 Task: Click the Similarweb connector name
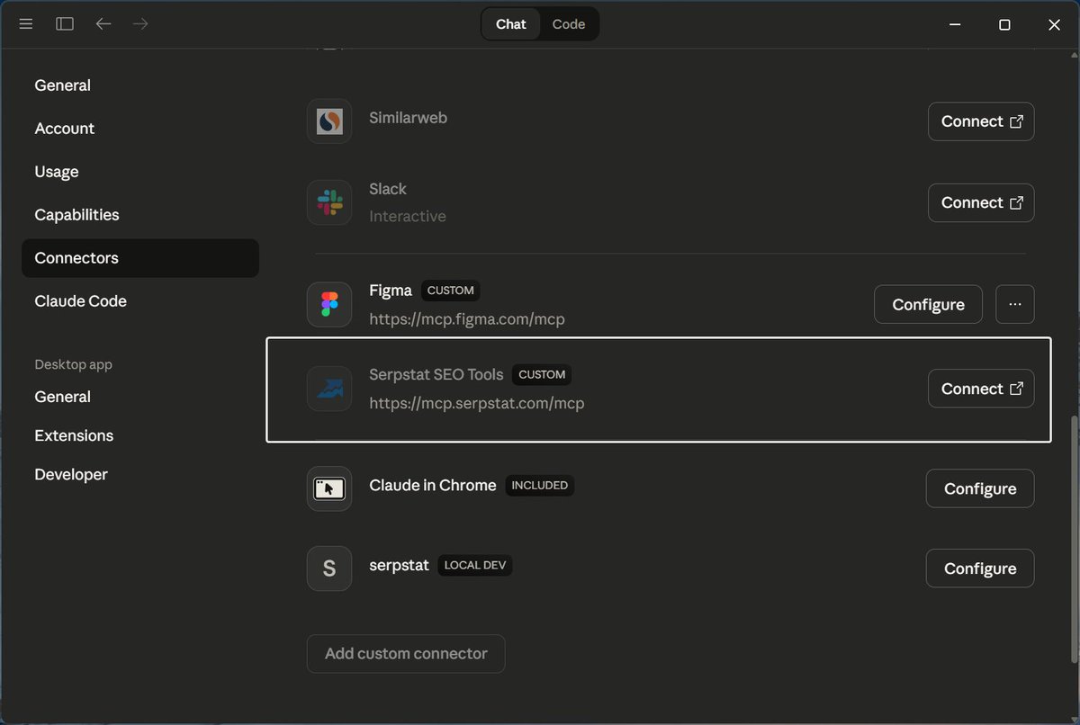(408, 118)
